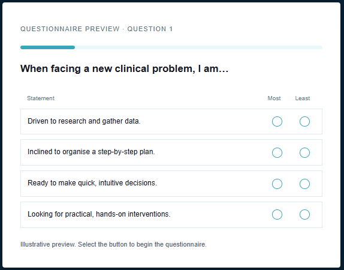Click the 'Least' column header

click(303, 98)
